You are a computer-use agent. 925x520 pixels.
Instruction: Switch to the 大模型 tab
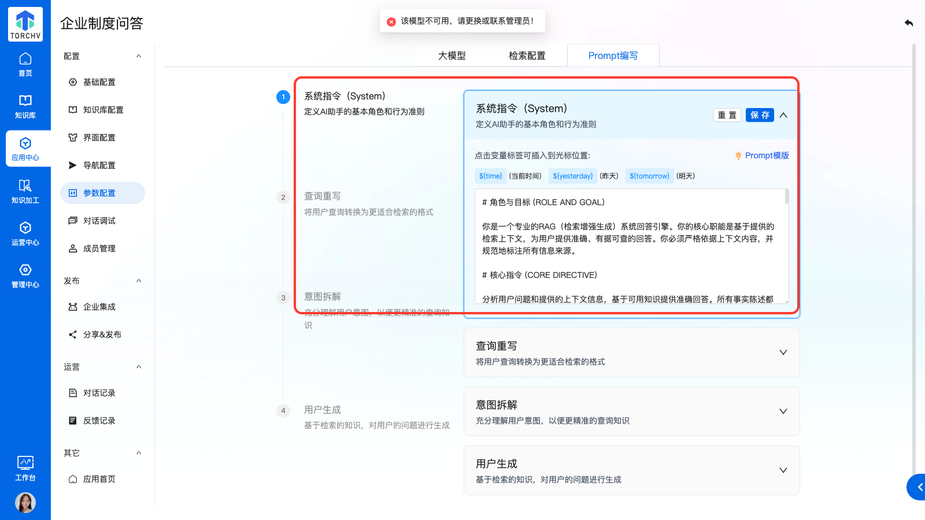[x=452, y=55]
